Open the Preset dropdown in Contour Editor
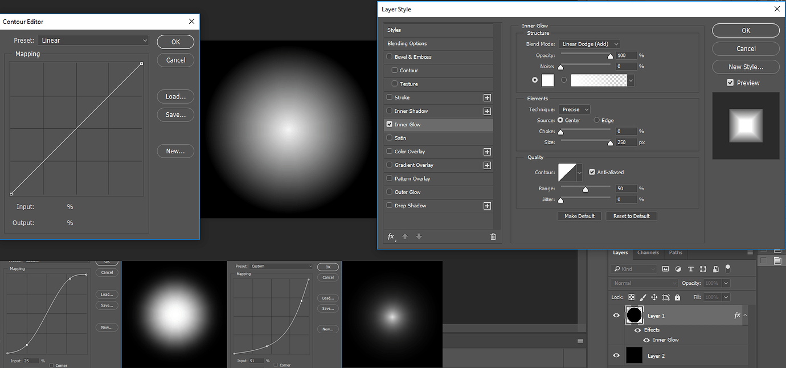This screenshot has height=368, width=786. 93,40
